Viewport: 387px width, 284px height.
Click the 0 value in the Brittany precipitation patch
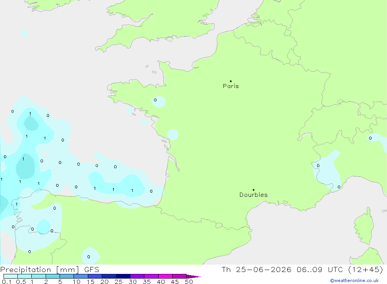[x=155, y=100]
